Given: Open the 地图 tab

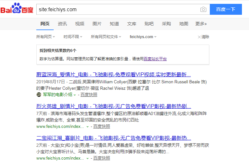Looking at the screenshot, I should [x=183, y=24].
